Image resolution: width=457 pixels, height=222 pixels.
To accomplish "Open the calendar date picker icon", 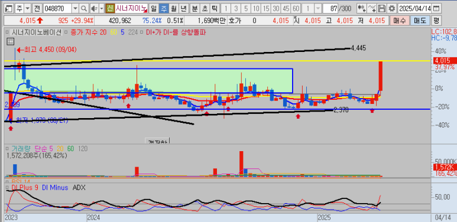I will point(436,8).
